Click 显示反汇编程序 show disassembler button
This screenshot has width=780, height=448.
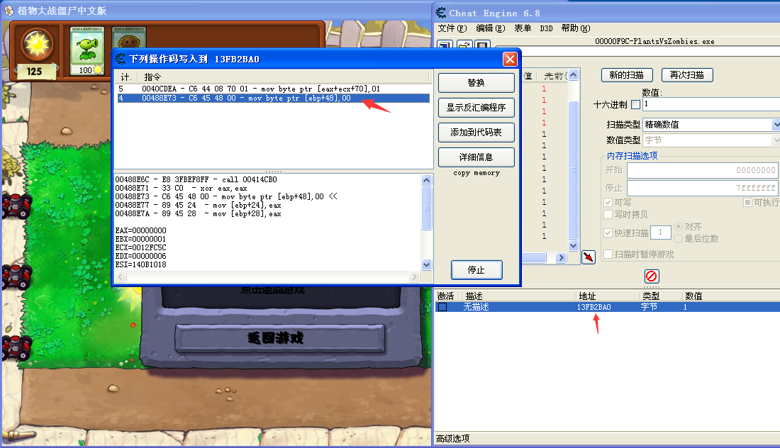[476, 108]
